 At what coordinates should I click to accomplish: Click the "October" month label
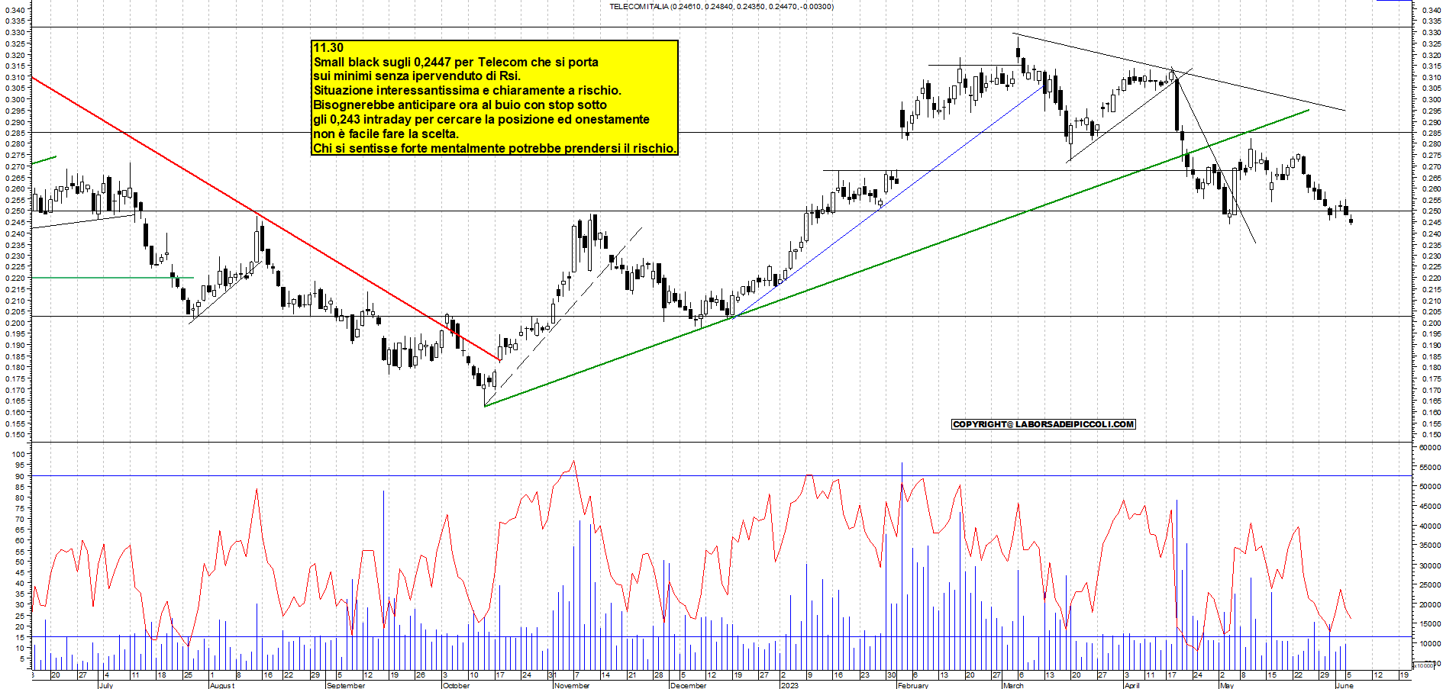(x=457, y=685)
